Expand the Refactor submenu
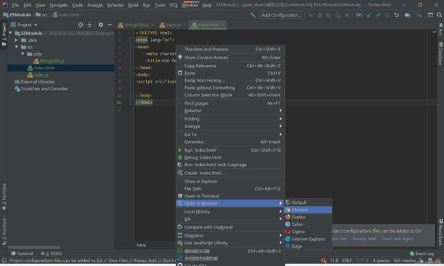This screenshot has width=444, height=266. click(x=230, y=111)
